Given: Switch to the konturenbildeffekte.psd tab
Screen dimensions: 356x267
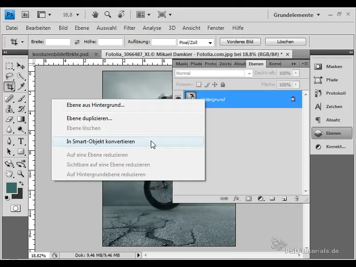Looking at the screenshot, I should [61, 54].
